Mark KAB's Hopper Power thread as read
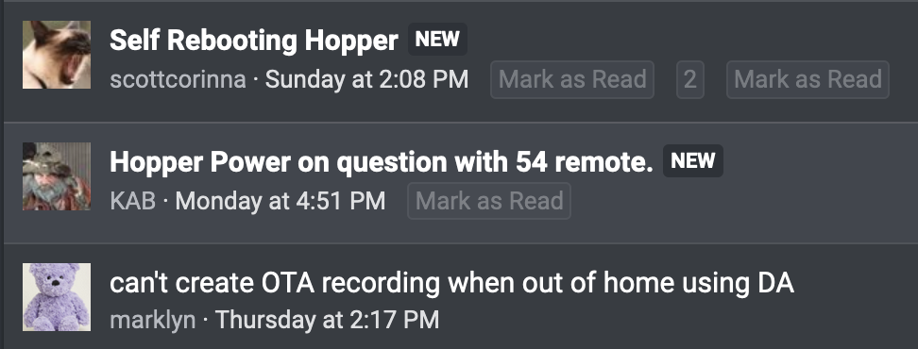Image resolution: width=918 pixels, height=349 pixels. tap(489, 201)
